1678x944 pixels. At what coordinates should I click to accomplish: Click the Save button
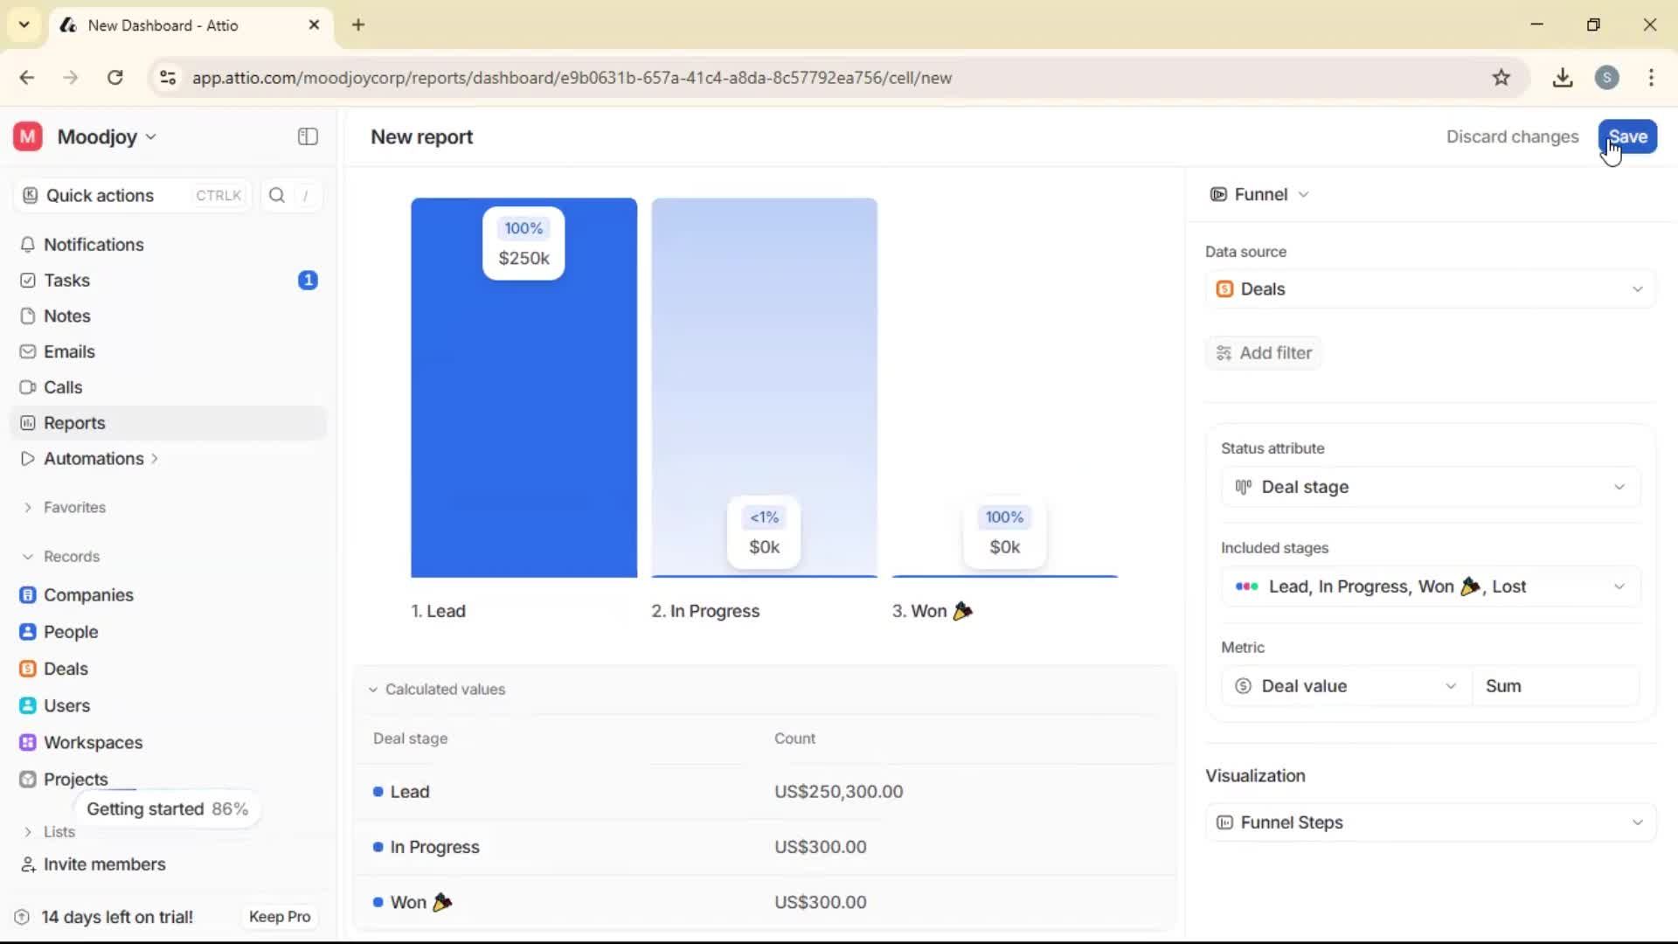tap(1627, 136)
